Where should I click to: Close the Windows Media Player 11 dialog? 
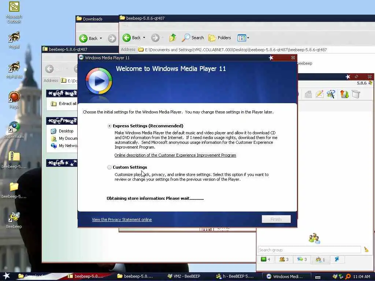tap(293, 58)
